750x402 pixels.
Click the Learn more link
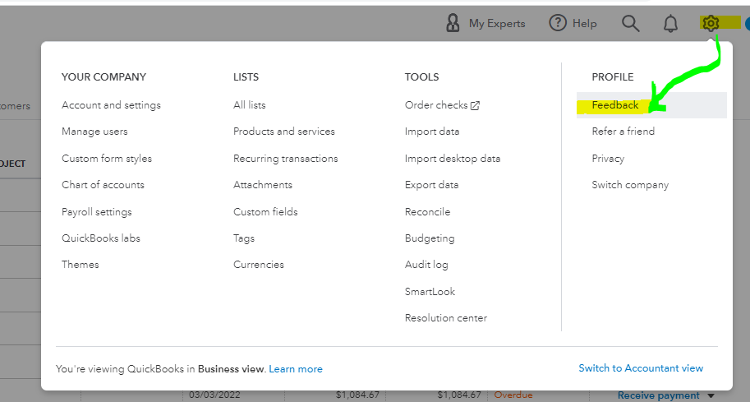[x=296, y=369]
